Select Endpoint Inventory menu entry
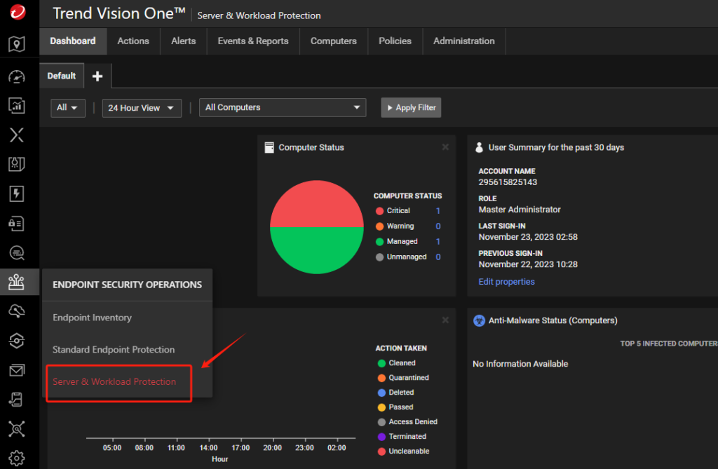The height and width of the screenshot is (469, 718). click(x=92, y=318)
